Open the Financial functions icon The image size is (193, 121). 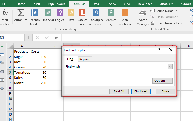point(48,13)
